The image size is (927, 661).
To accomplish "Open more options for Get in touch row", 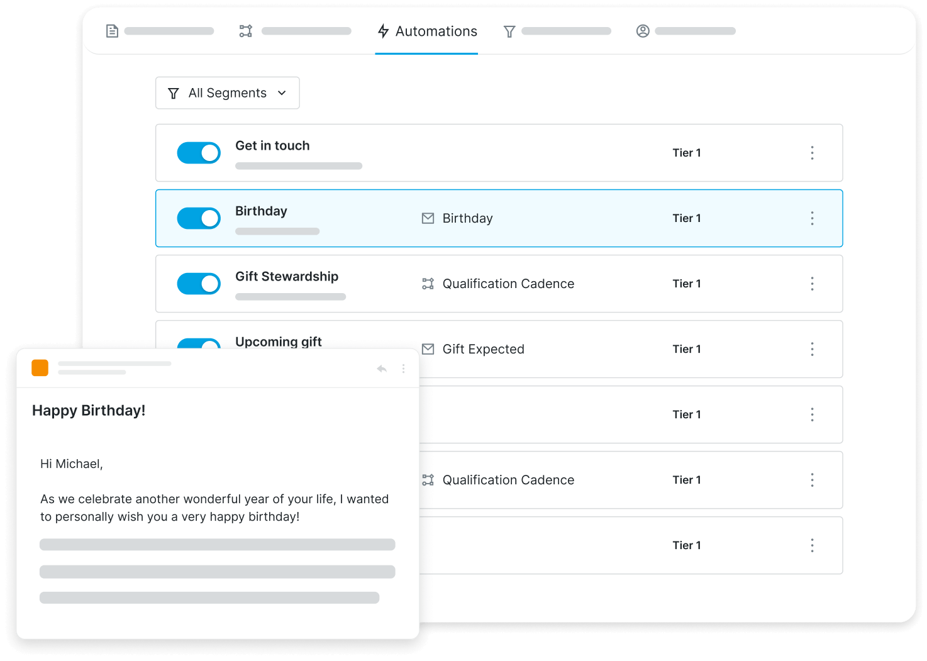I will (x=812, y=153).
